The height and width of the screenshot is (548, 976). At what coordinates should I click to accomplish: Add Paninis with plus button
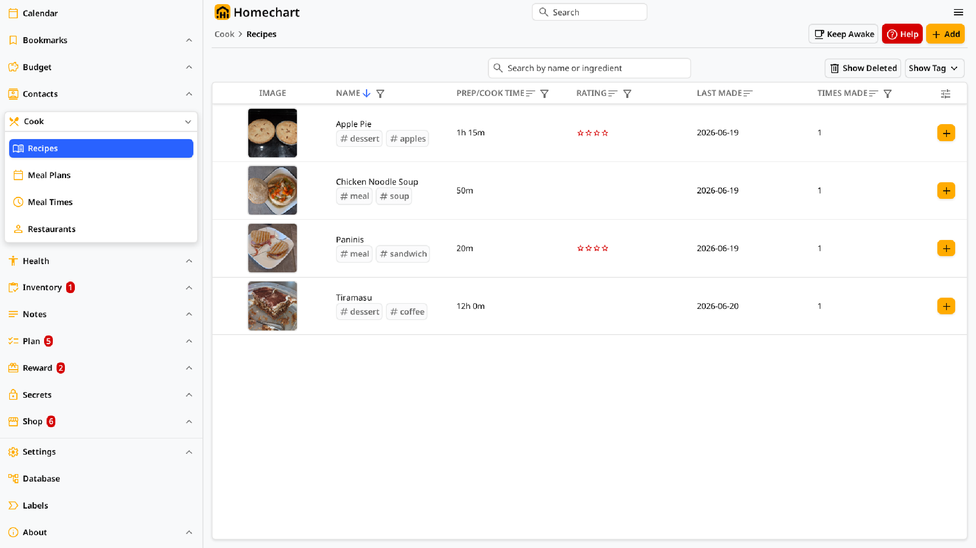(x=946, y=248)
